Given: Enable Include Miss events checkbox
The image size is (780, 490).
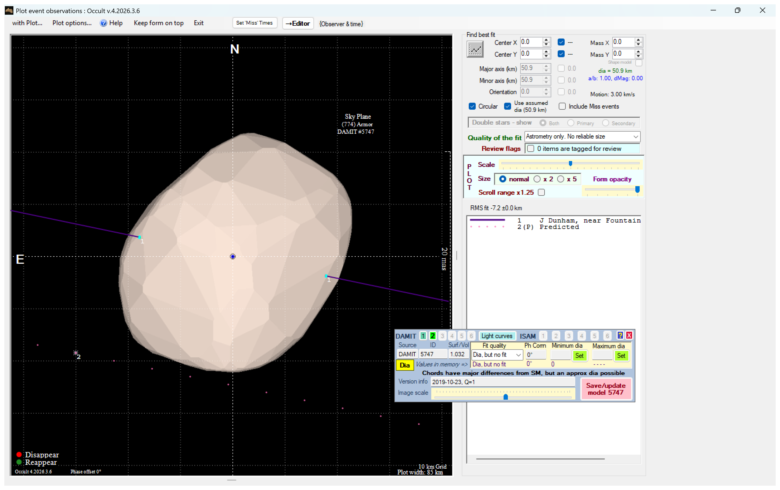Looking at the screenshot, I should coord(562,106).
